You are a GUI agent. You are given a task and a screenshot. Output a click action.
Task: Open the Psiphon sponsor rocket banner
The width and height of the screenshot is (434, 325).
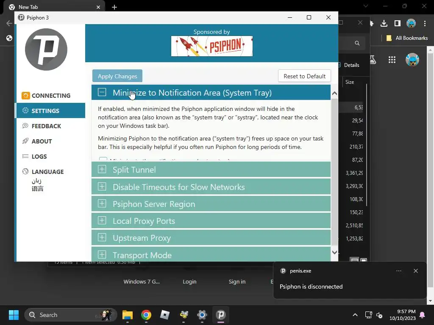pyautogui.click(x=212, y=46)
